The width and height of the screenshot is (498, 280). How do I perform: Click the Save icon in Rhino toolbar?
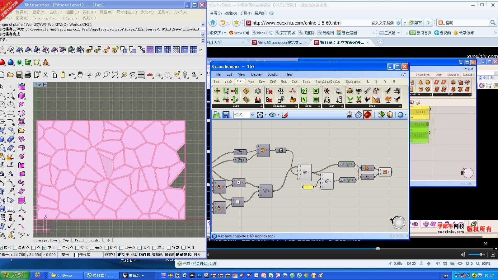(19, 75)
